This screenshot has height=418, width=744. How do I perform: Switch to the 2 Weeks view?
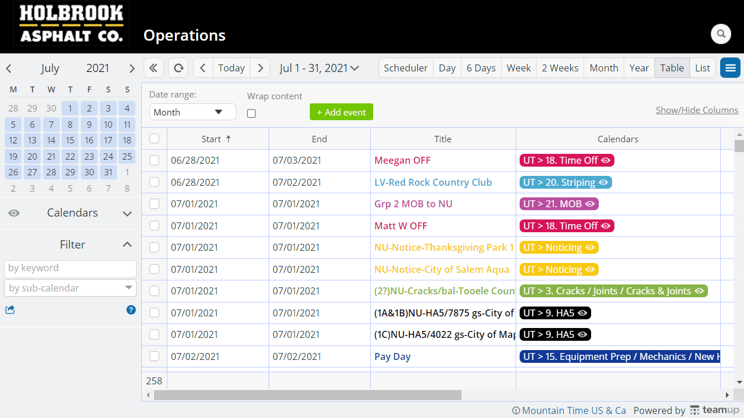pos(560,68)
